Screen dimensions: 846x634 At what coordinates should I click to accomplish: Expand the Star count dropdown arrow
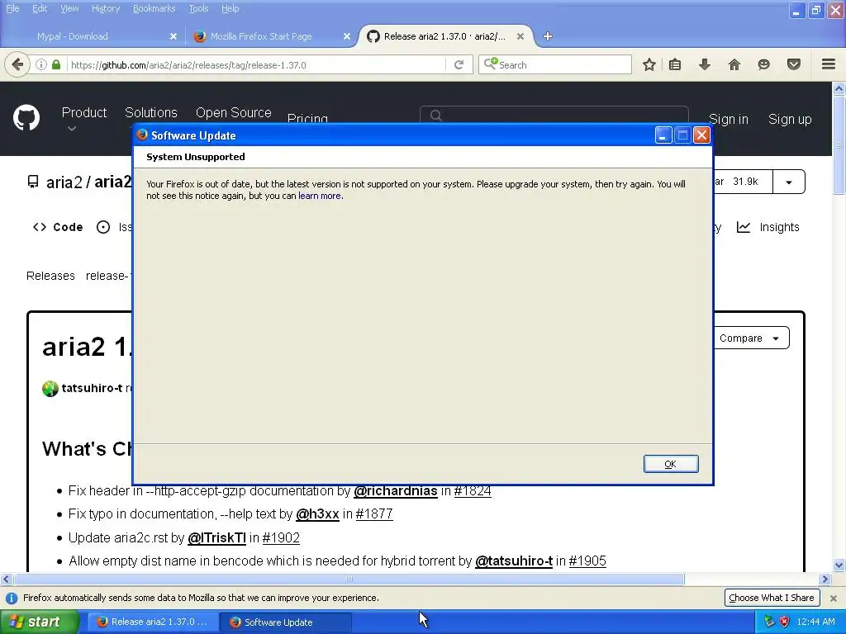(x=789, y=182)
